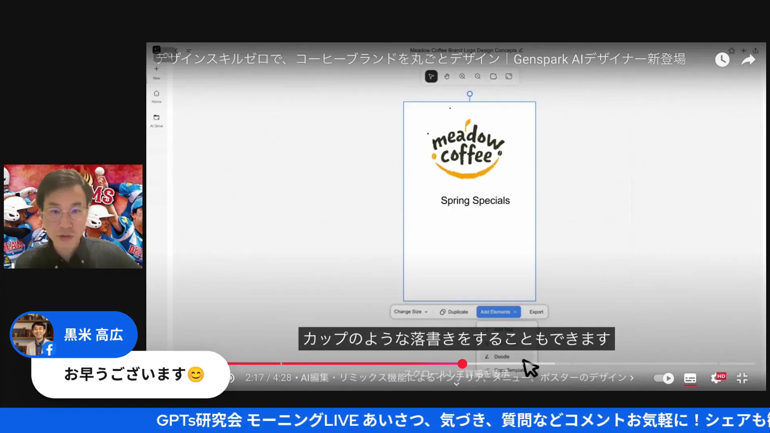Viewport: 770px width, 433px height.
Task: Click the chevron arrow after the chapter title
Action: point(632,378)
